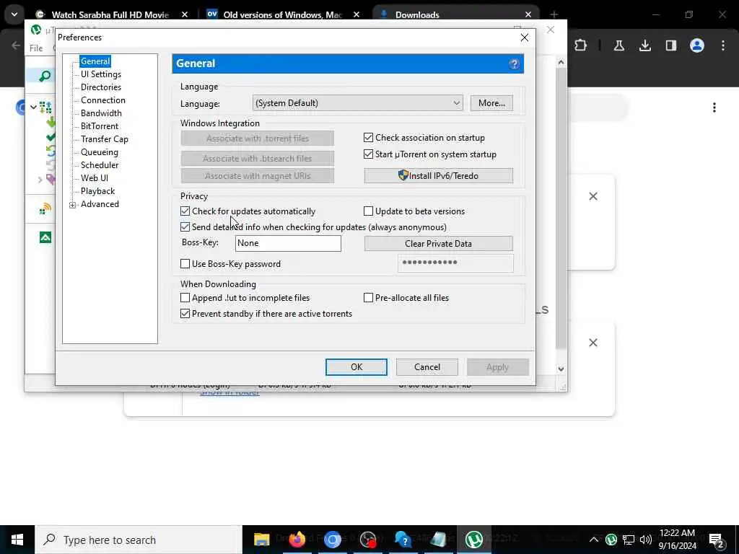Screen dimensions: 739x554
Task: Open the RSS Feeds icon in µTorrent sidebar
Action: tap(45, 208)
